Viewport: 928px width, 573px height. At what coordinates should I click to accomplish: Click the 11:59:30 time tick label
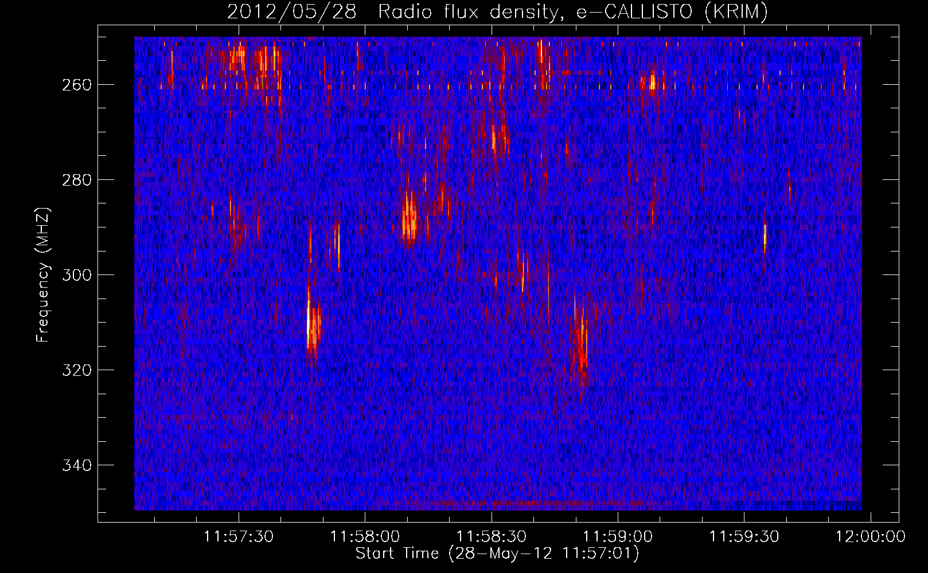(744, 536)
